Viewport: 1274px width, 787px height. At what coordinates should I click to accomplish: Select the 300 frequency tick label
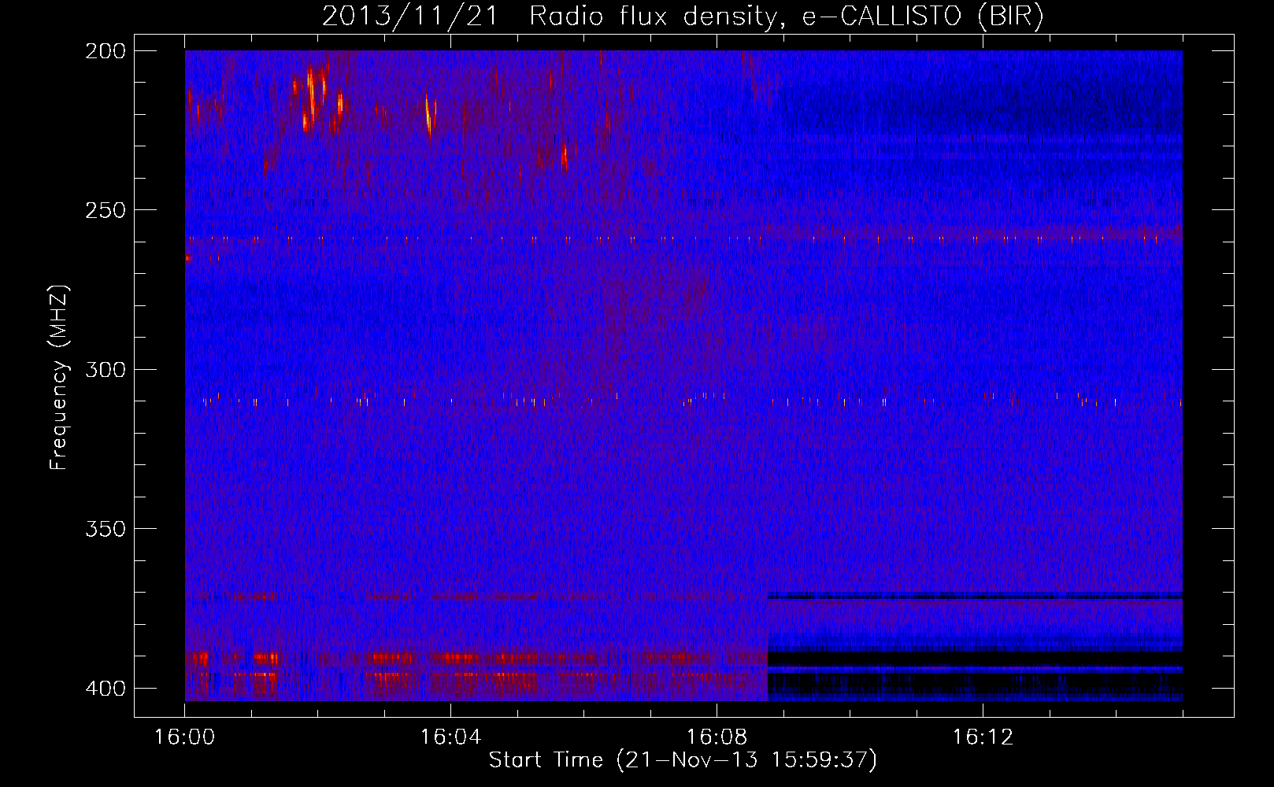click(x=106, y=370)
